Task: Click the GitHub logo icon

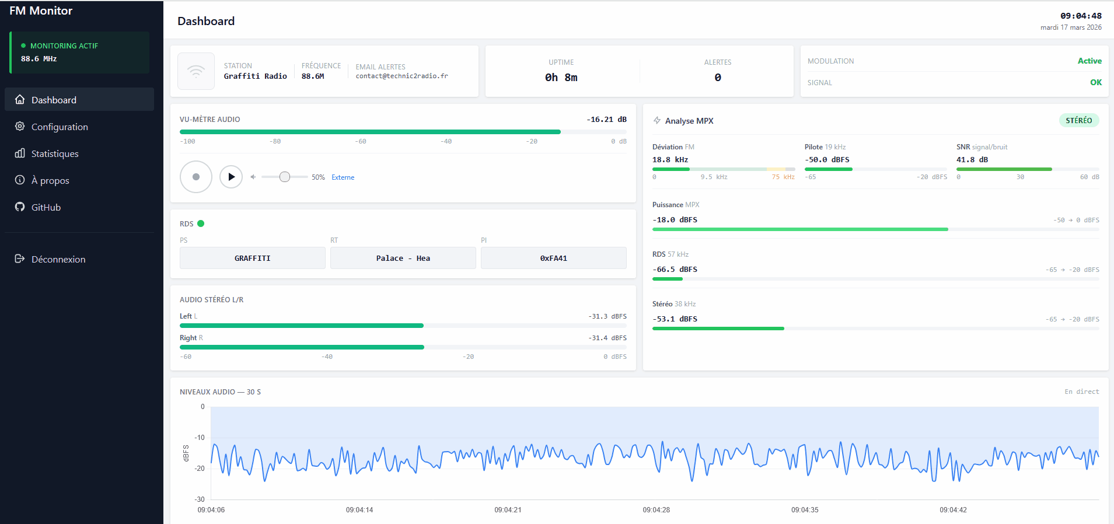Action: click(x=20, y=207)
